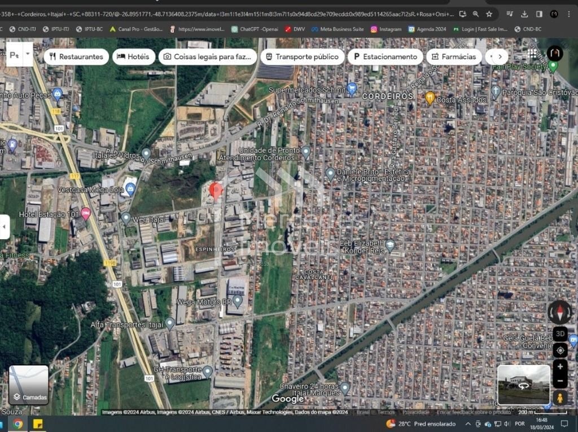This screenshot has height=432, width=578.
Task: Open the Chrome side panel icon
Action: pos(539,14)
